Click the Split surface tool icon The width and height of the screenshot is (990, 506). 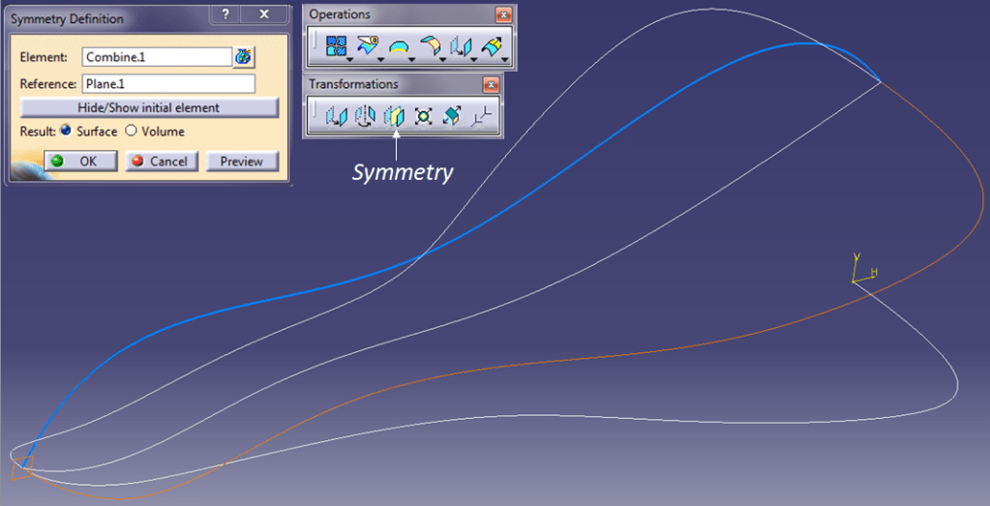tap(367, 45)
